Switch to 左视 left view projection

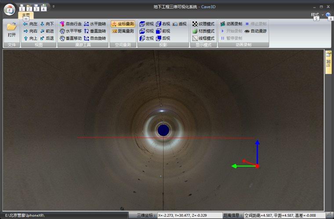146,38
